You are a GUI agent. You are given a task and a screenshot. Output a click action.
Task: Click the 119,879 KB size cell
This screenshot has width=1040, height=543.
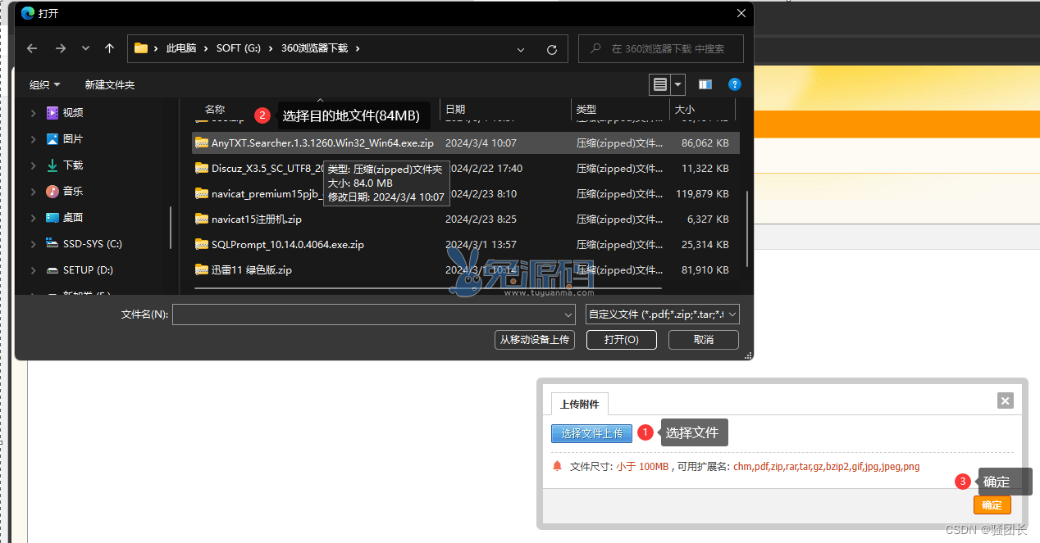tap(702, 193)
